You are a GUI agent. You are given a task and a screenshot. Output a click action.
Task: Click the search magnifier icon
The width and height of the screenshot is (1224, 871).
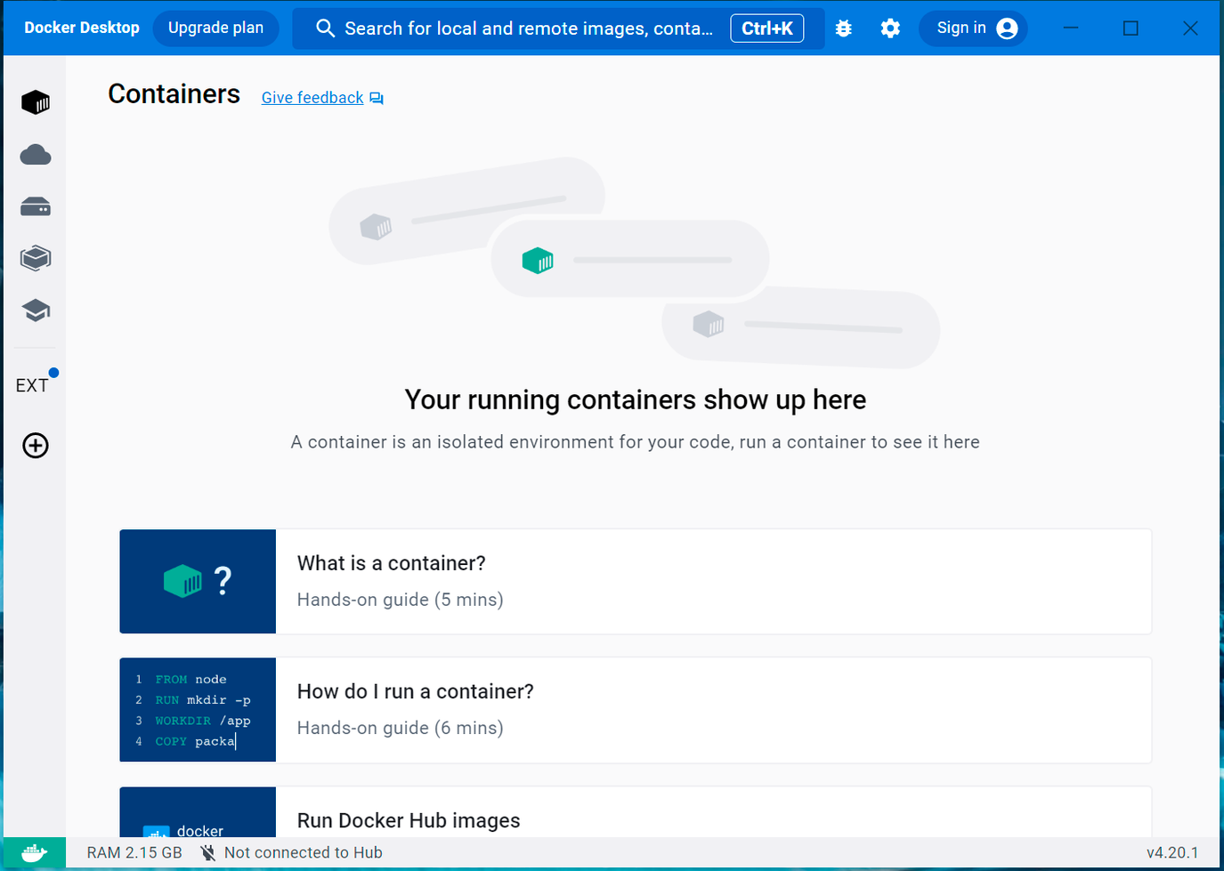(326, 28)
